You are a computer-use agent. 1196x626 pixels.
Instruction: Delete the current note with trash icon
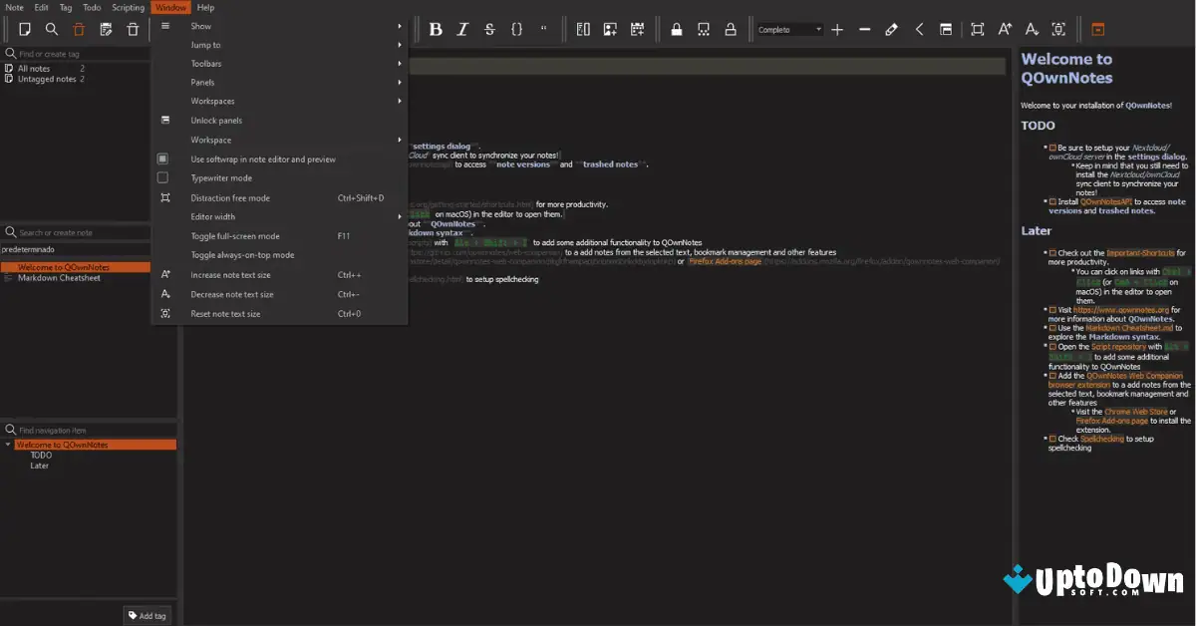80,29
